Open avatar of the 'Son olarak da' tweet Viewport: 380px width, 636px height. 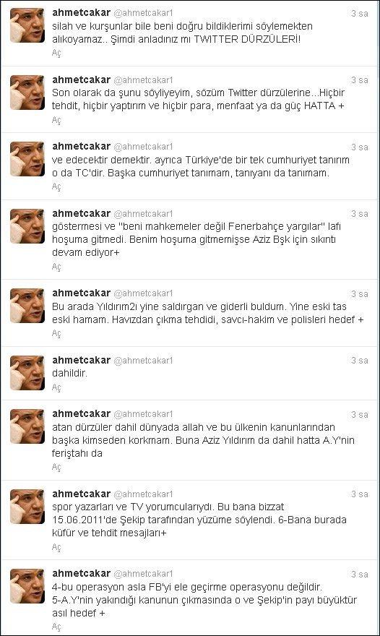pos(27,92)
